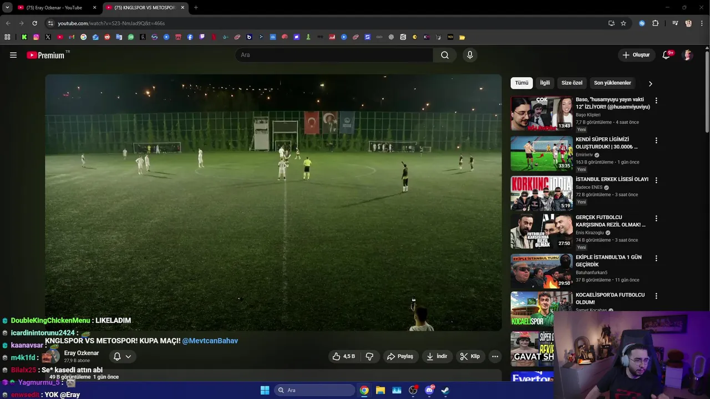Open the Twitch bookmark icon
The image size is (710, 399).
[x=202, y=37]
